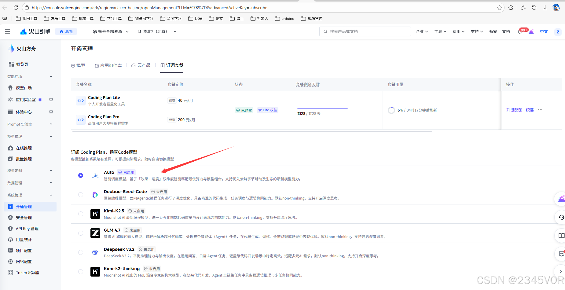This screenshot has width=565, height=290.
Task: Open the 知网工具 bookmarks folder
Action: click(27, 19)
